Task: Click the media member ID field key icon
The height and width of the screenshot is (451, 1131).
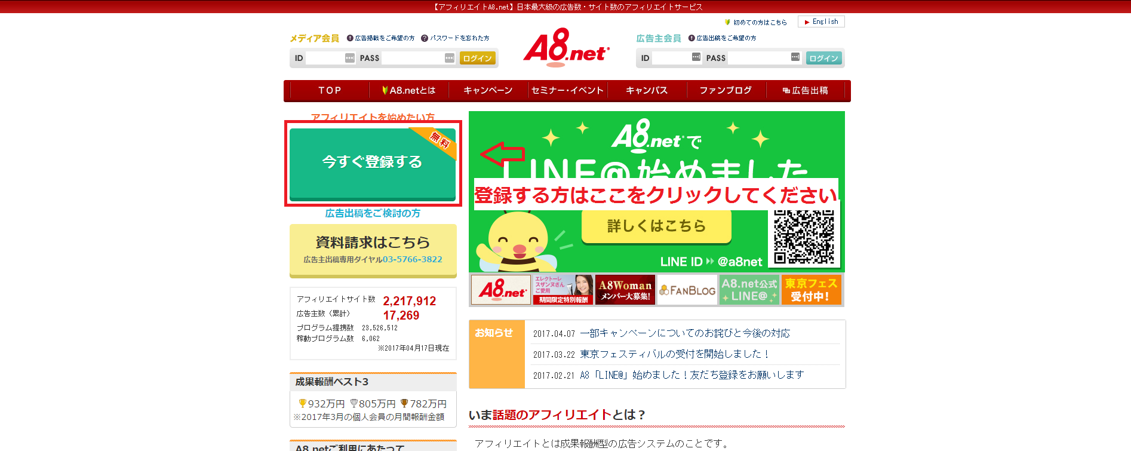Action: [350, 58]
